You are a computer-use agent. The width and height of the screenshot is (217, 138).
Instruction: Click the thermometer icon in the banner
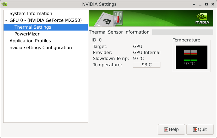point(118,18)
